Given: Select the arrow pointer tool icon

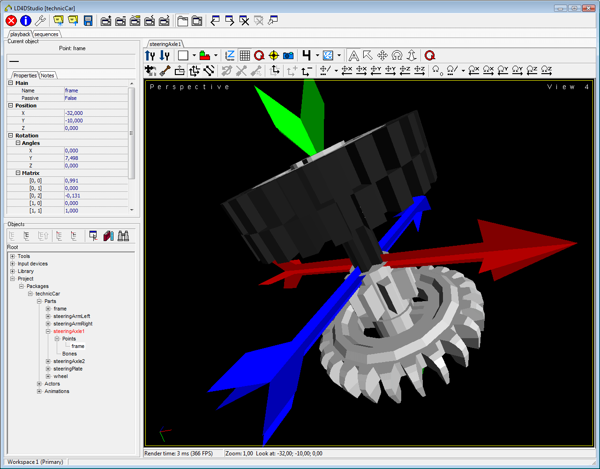Looking at the screenshot, I should tap(368, 55).
